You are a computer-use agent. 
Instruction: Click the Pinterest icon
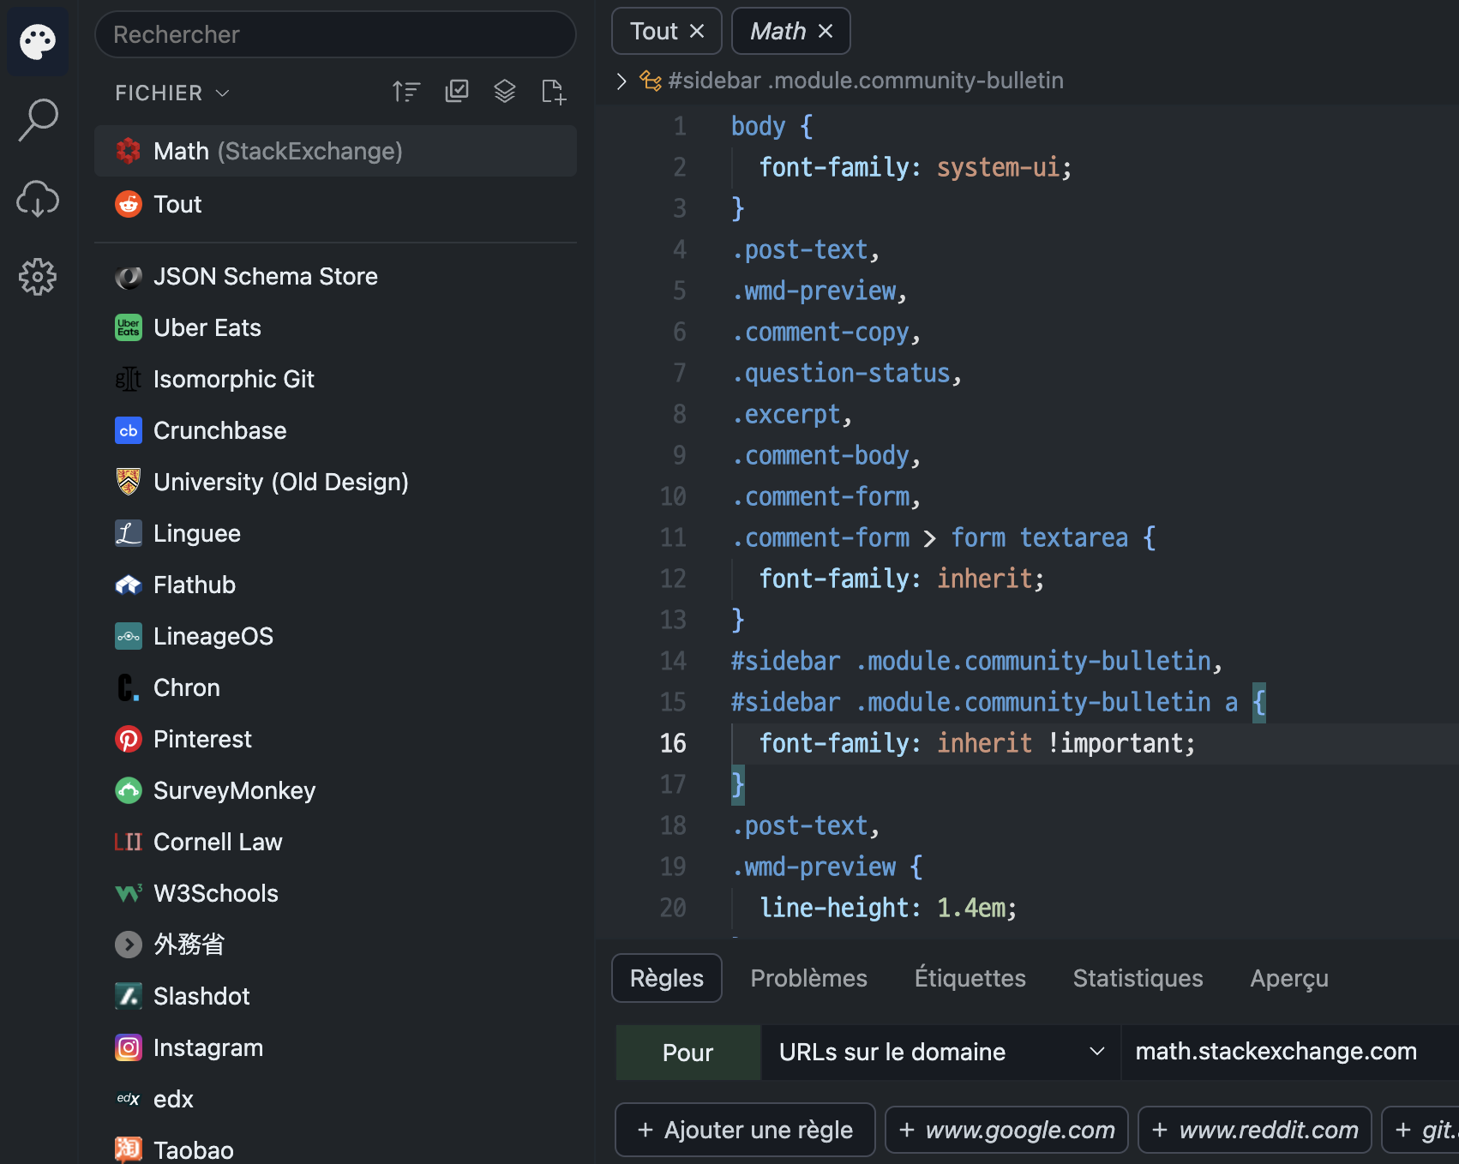tap(129, 739)
